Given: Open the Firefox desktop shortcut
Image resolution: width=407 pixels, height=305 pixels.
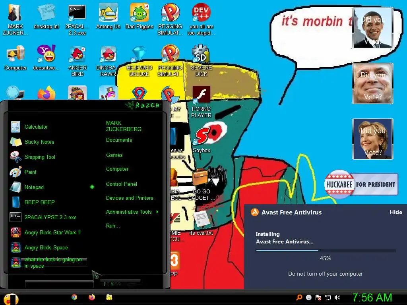Looking at the screenshot, I should point(46,93).
